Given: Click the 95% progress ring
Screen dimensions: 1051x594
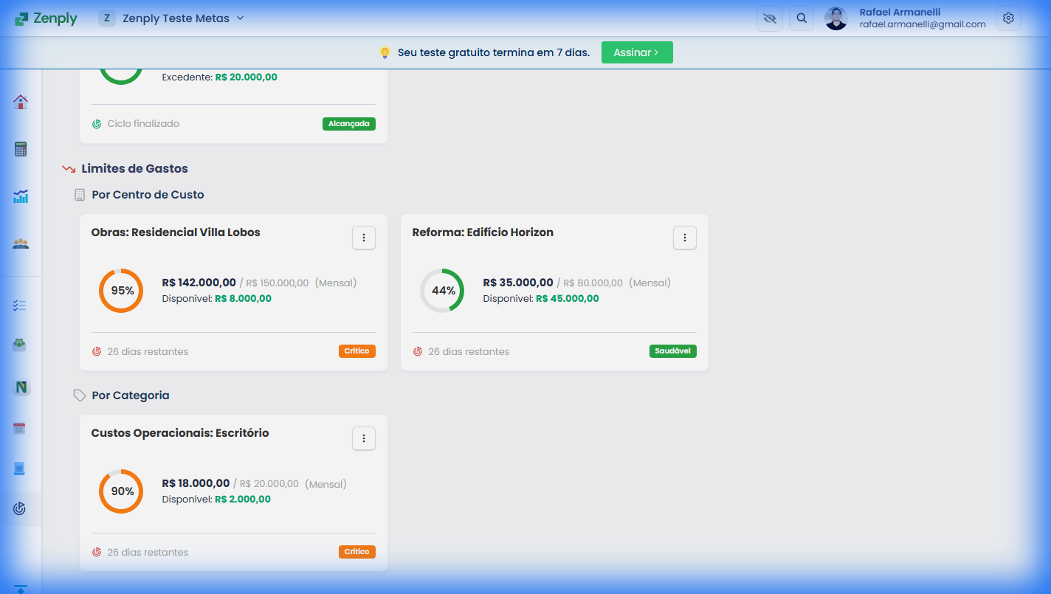Looking at the screenshot, I should [x=121, y=291].
